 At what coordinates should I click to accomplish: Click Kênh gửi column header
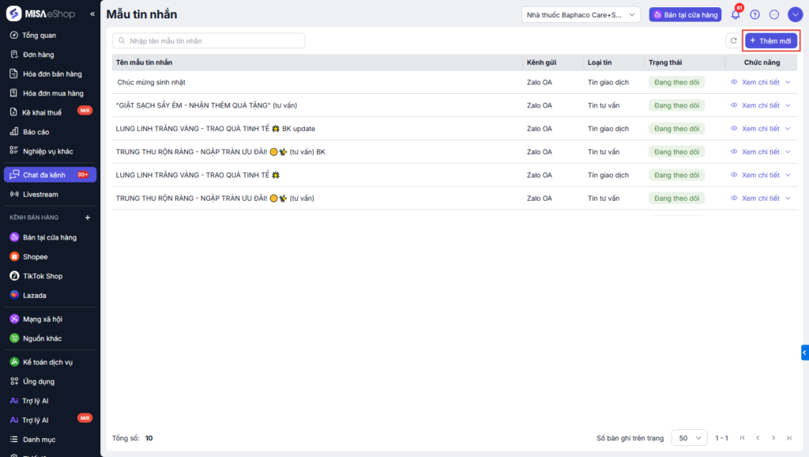(541, 62)
